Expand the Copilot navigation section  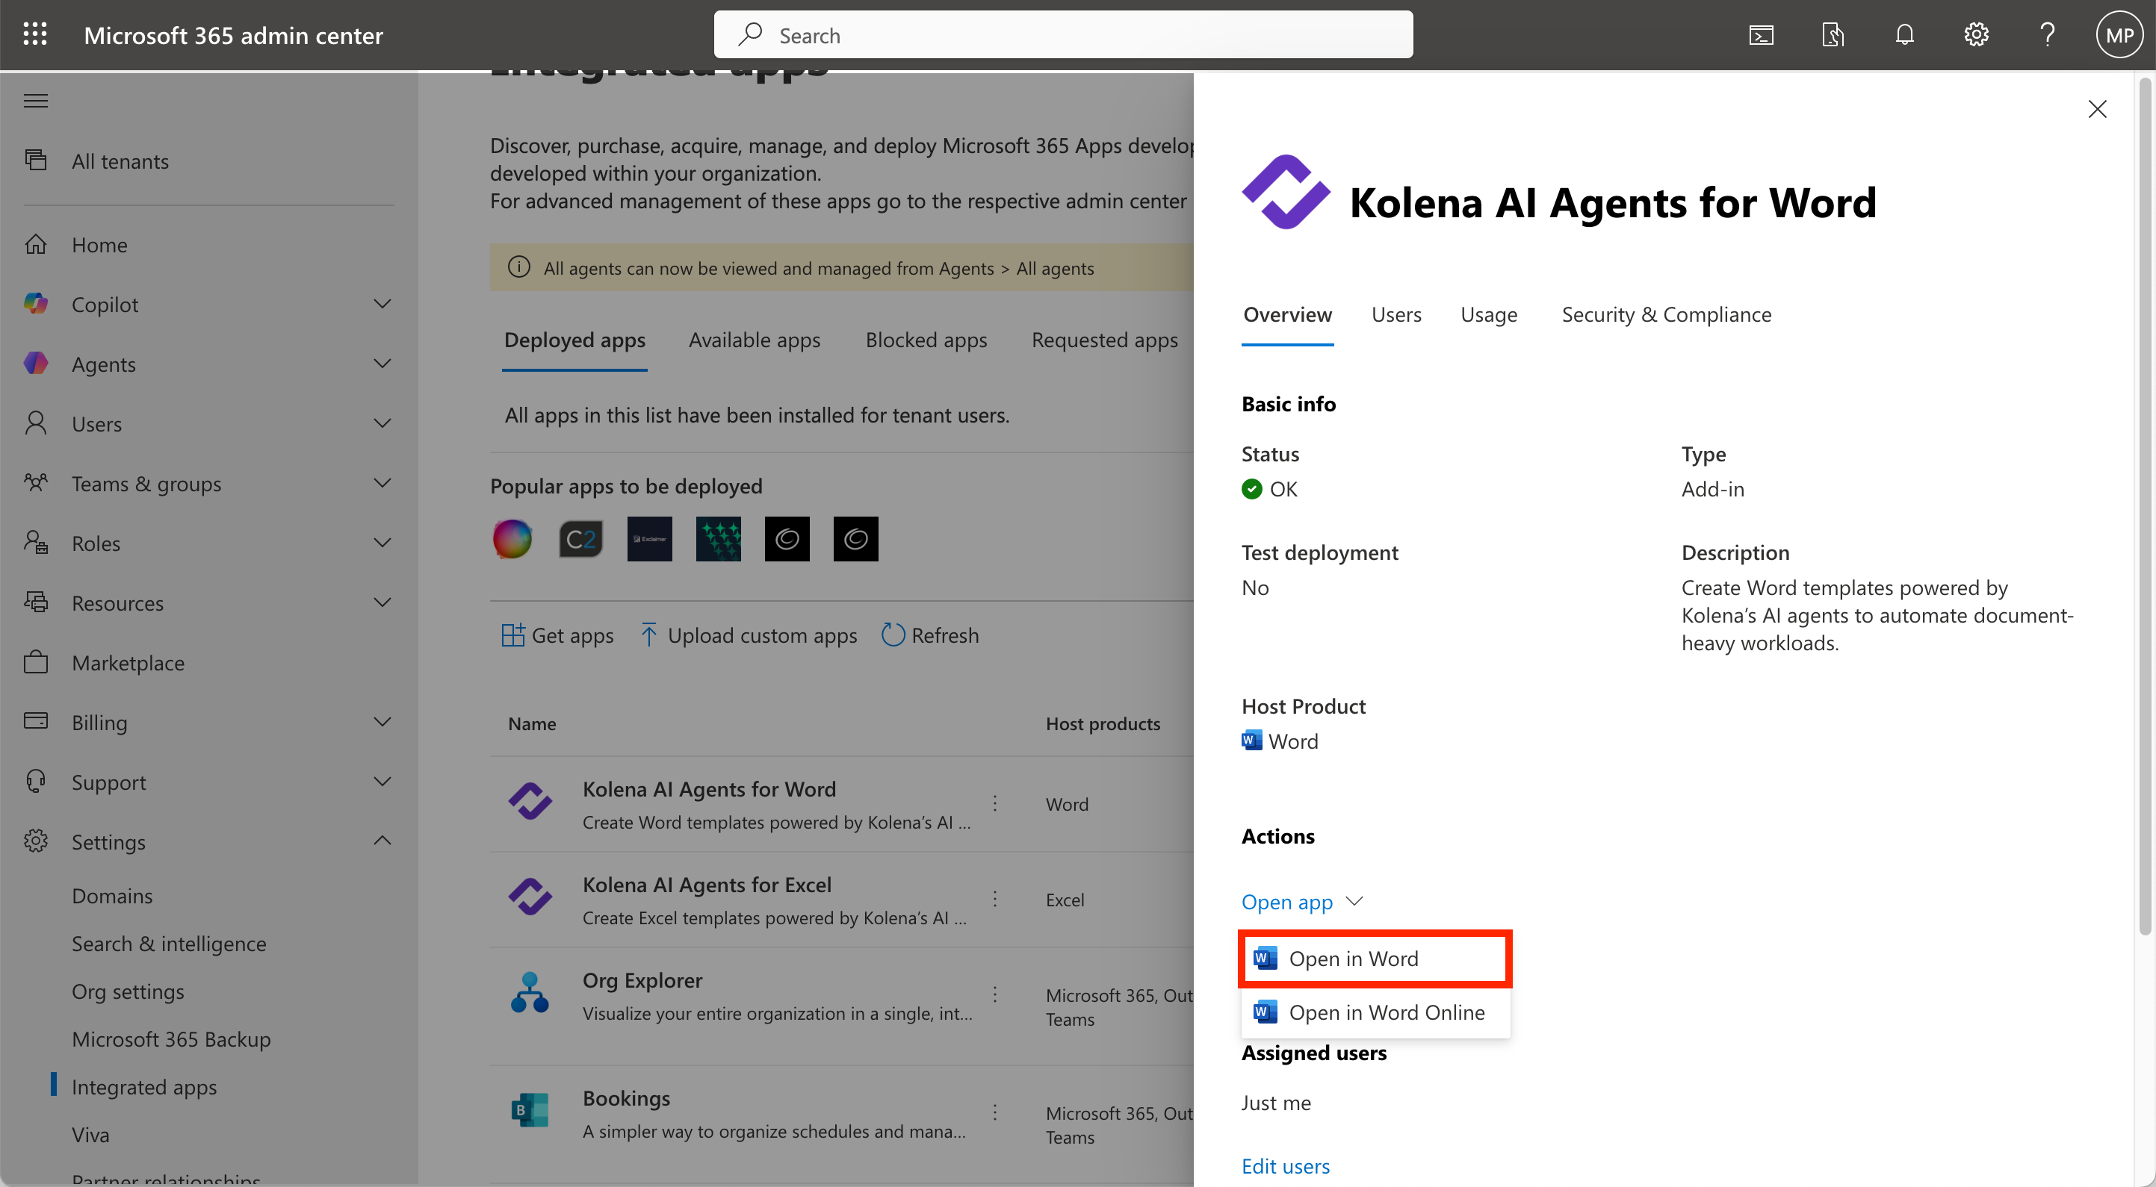tap(382, 305)
